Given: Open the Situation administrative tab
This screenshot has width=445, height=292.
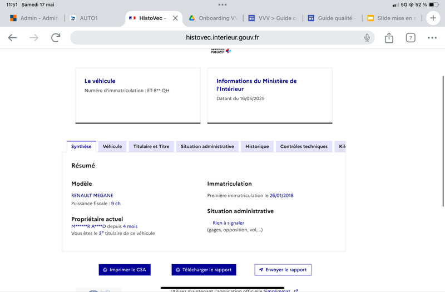Looking at the screenshot, I should tap(207, 146).
